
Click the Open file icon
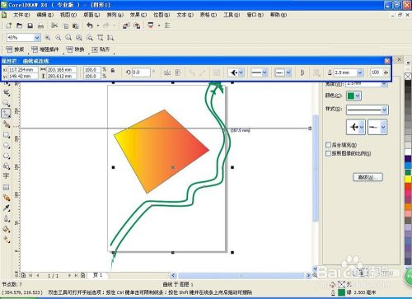tap(19, 26)
